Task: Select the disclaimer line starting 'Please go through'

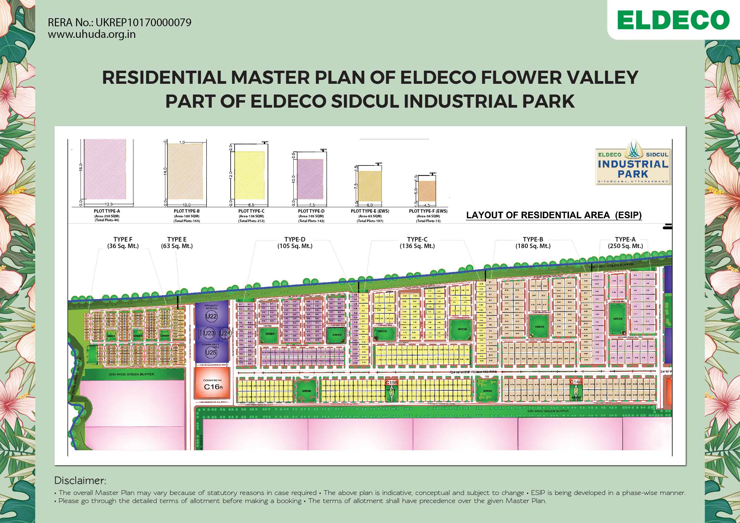Action: tap(300, 501)
